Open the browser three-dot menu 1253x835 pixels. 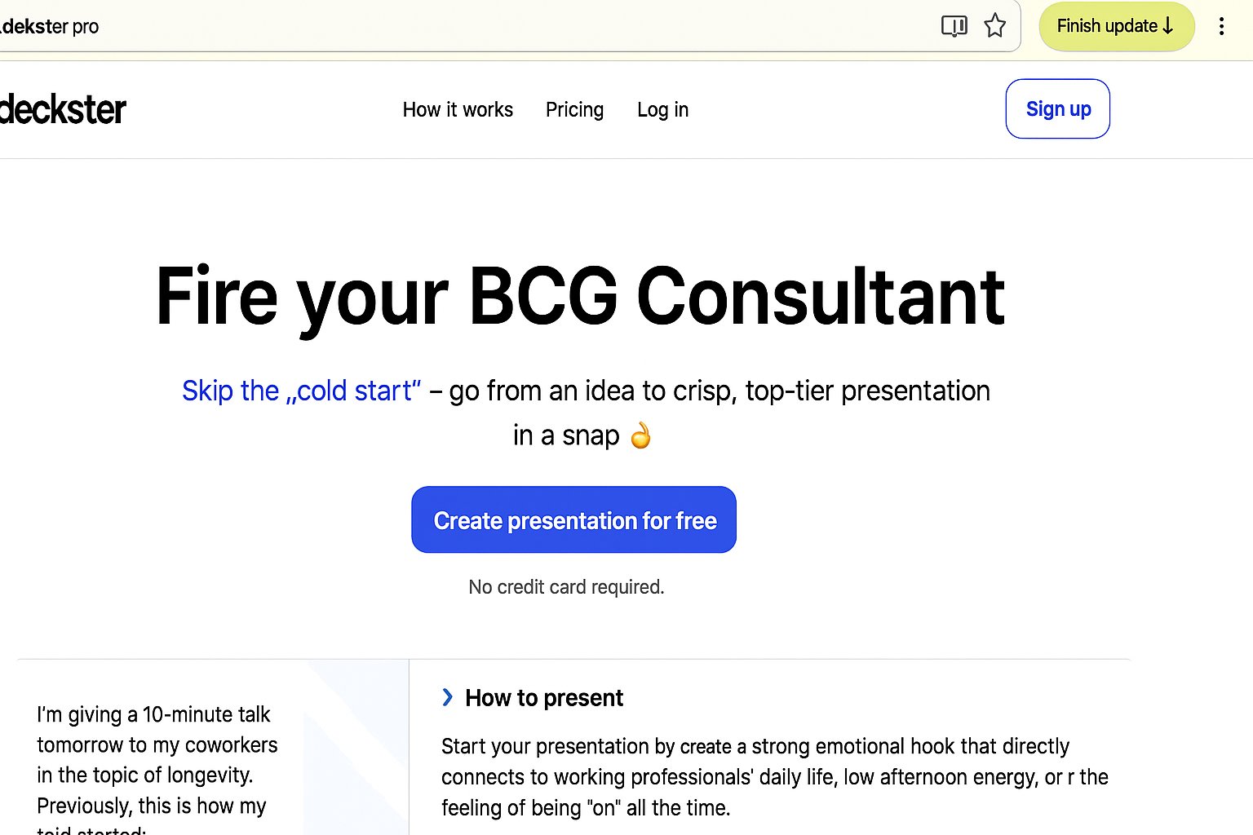coord(1221,26)
